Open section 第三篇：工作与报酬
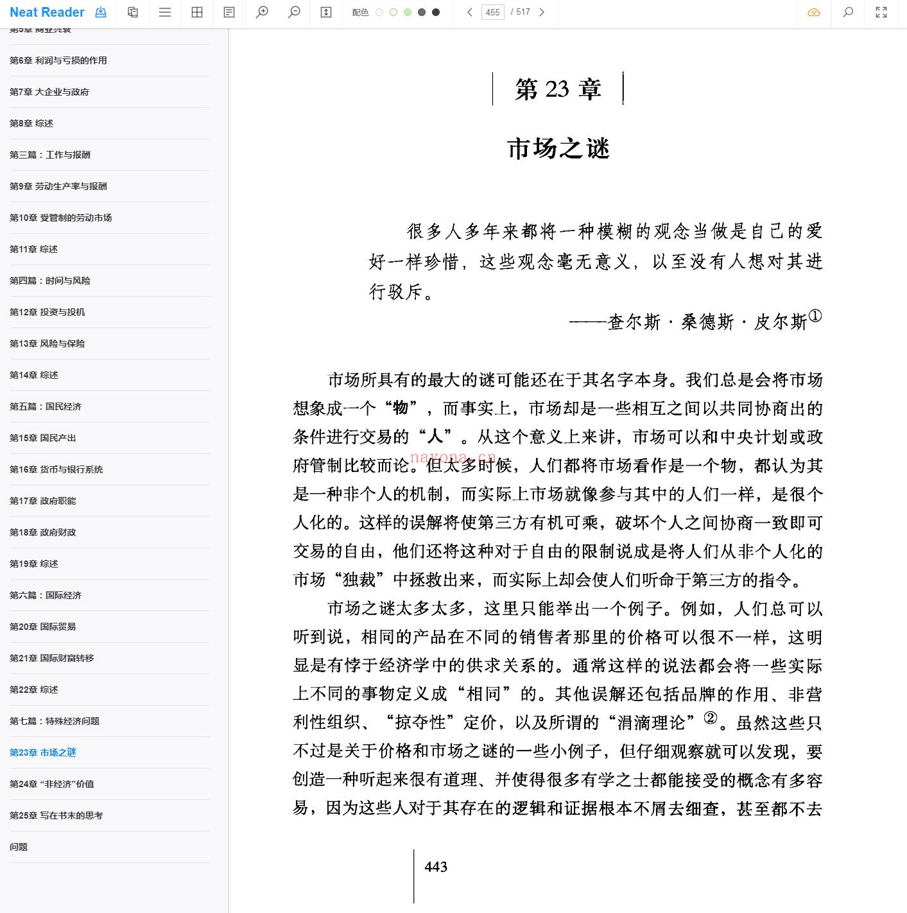 click(x=50, y=155)
